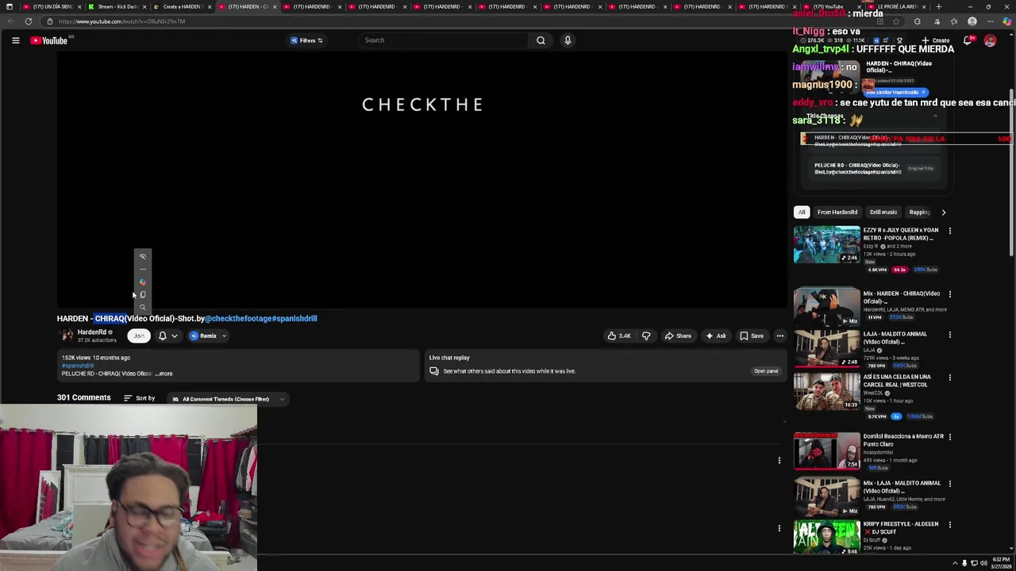Click the Create button in YouTube header
1016x571 pixels.
click(936, 40)
